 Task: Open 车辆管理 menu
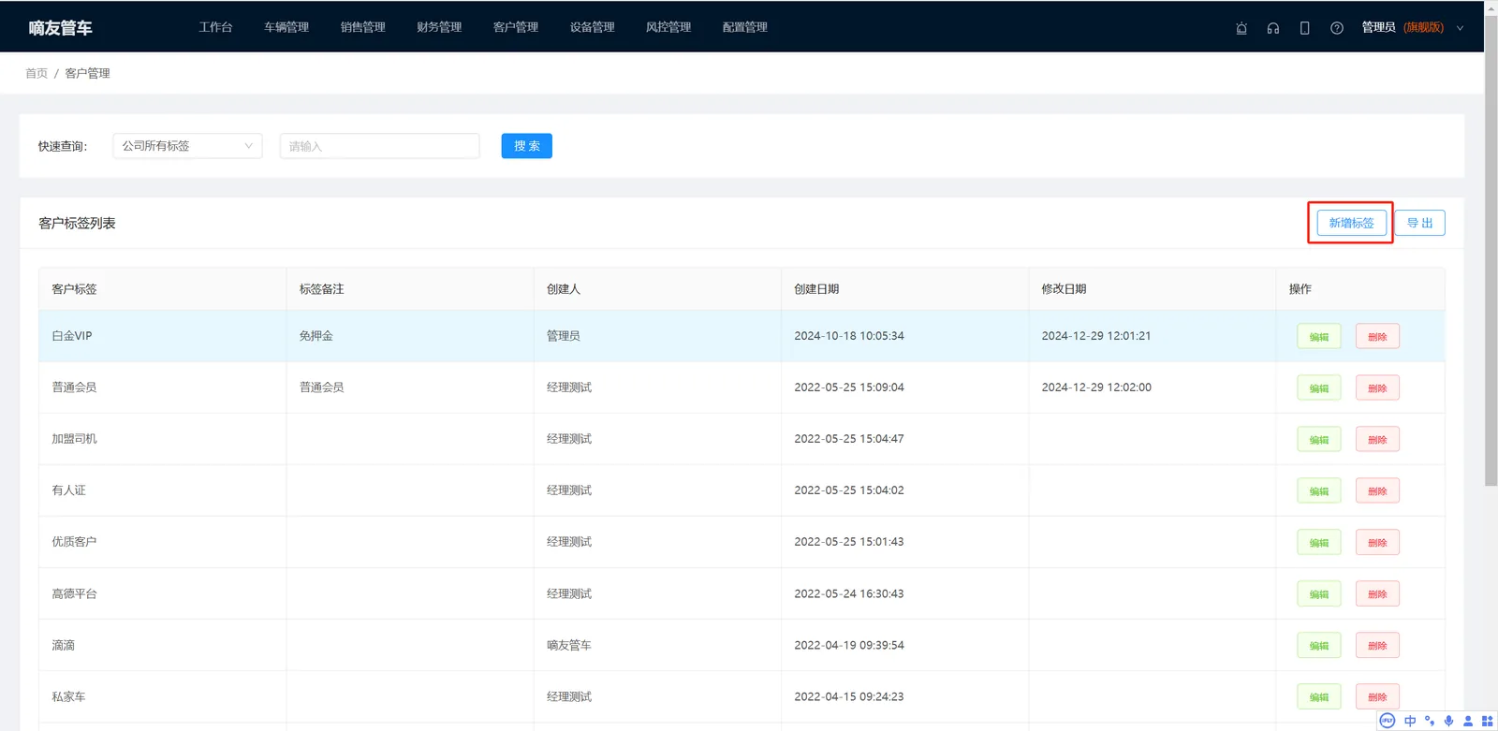286,27
